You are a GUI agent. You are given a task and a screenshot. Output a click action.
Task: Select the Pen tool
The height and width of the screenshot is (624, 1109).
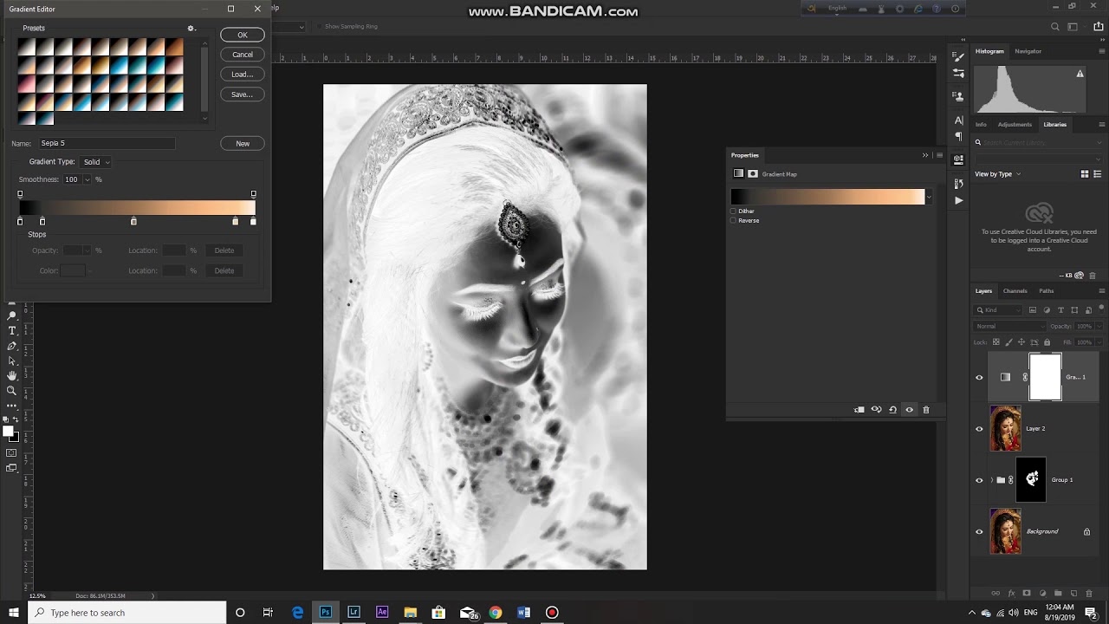(x=11, y=346)
